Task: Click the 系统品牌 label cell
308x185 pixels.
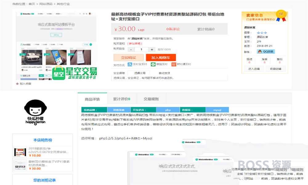Action: tap(94, 110)
